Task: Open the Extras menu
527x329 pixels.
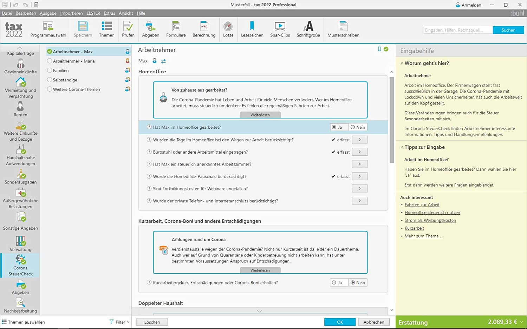Action: point(109,13)
